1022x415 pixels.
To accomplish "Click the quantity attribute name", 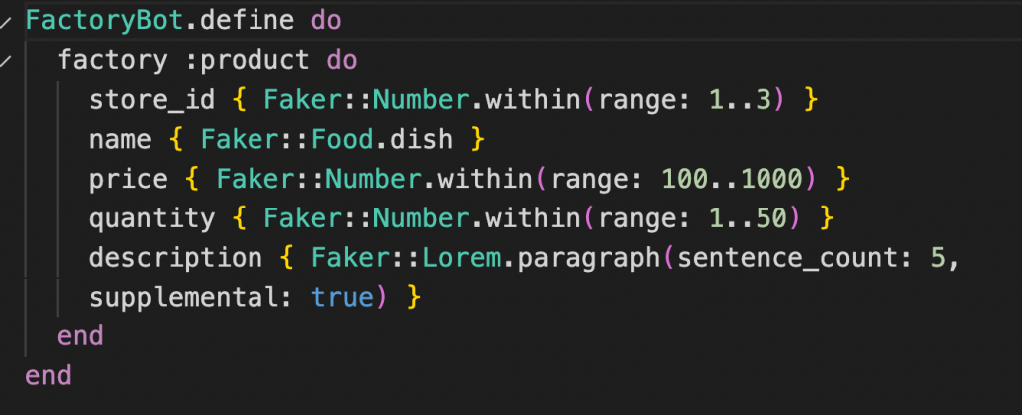I will pyautogui.click(x=152, y=218).
